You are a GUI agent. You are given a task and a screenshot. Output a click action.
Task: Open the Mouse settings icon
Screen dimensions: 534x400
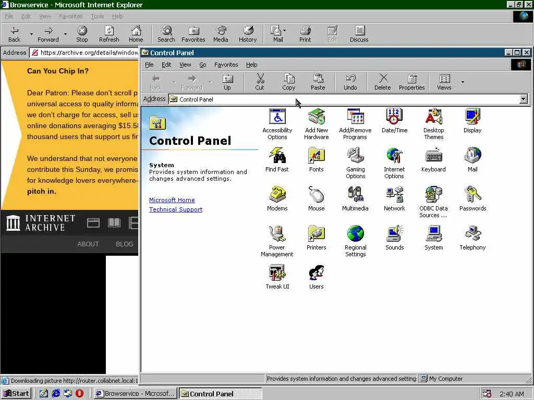317,199
